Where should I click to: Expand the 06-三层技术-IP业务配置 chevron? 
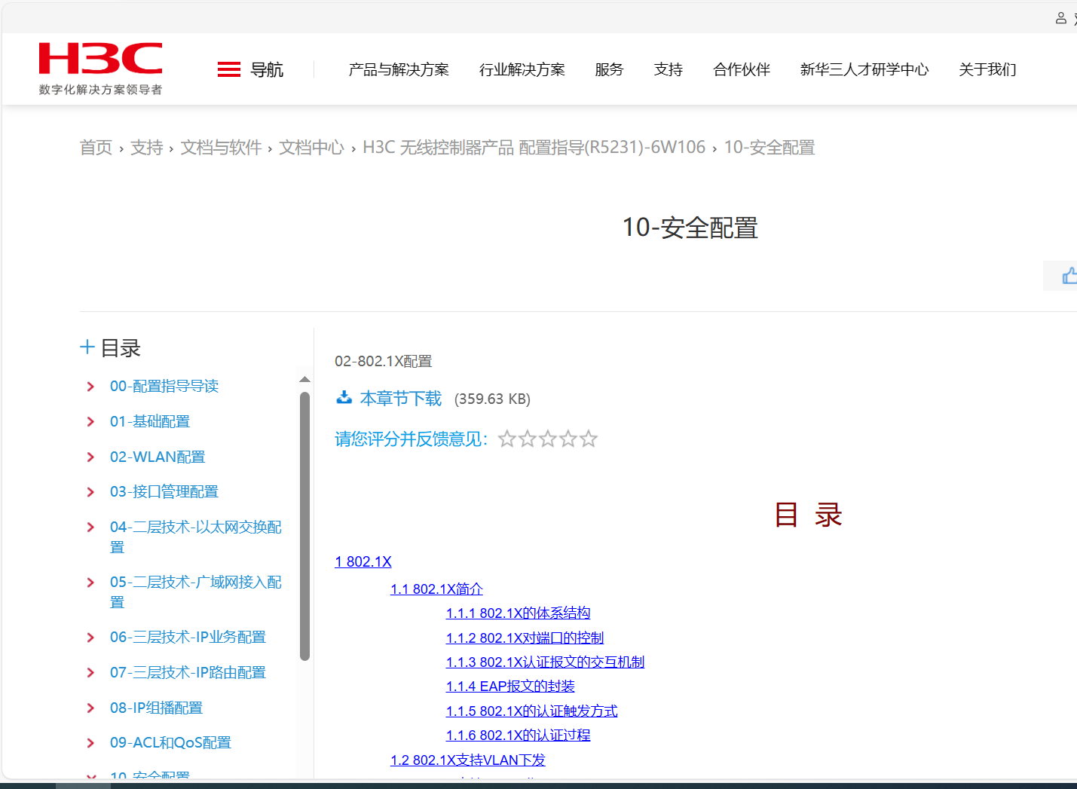(90, 638)
